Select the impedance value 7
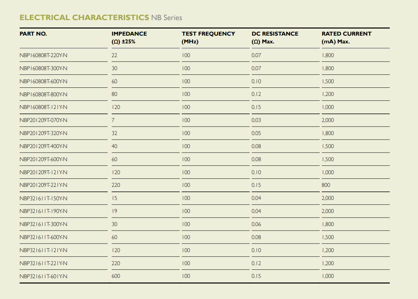Image resolution: width=418 pixels, height=299 pixels. click(113, 120)
